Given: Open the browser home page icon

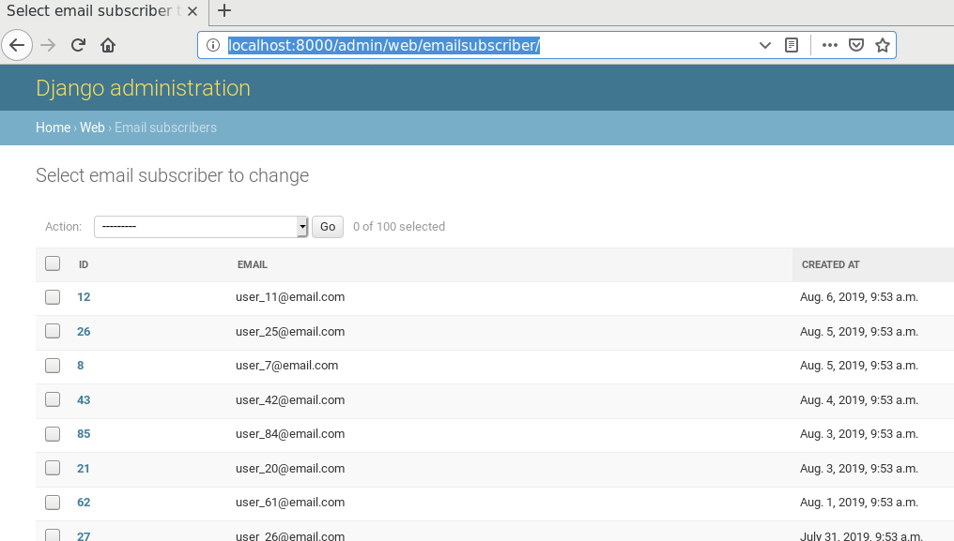Looking at the screenshot, I should point(108,45).
